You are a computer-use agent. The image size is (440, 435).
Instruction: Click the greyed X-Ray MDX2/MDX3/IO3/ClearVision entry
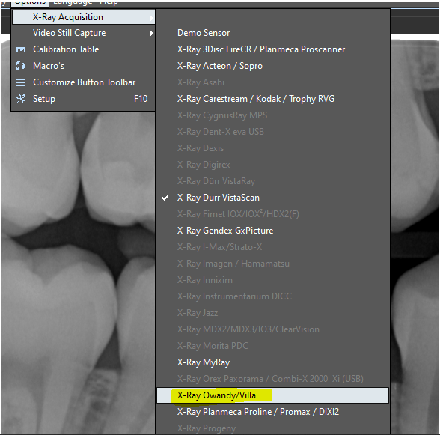[x=272, y=329]
